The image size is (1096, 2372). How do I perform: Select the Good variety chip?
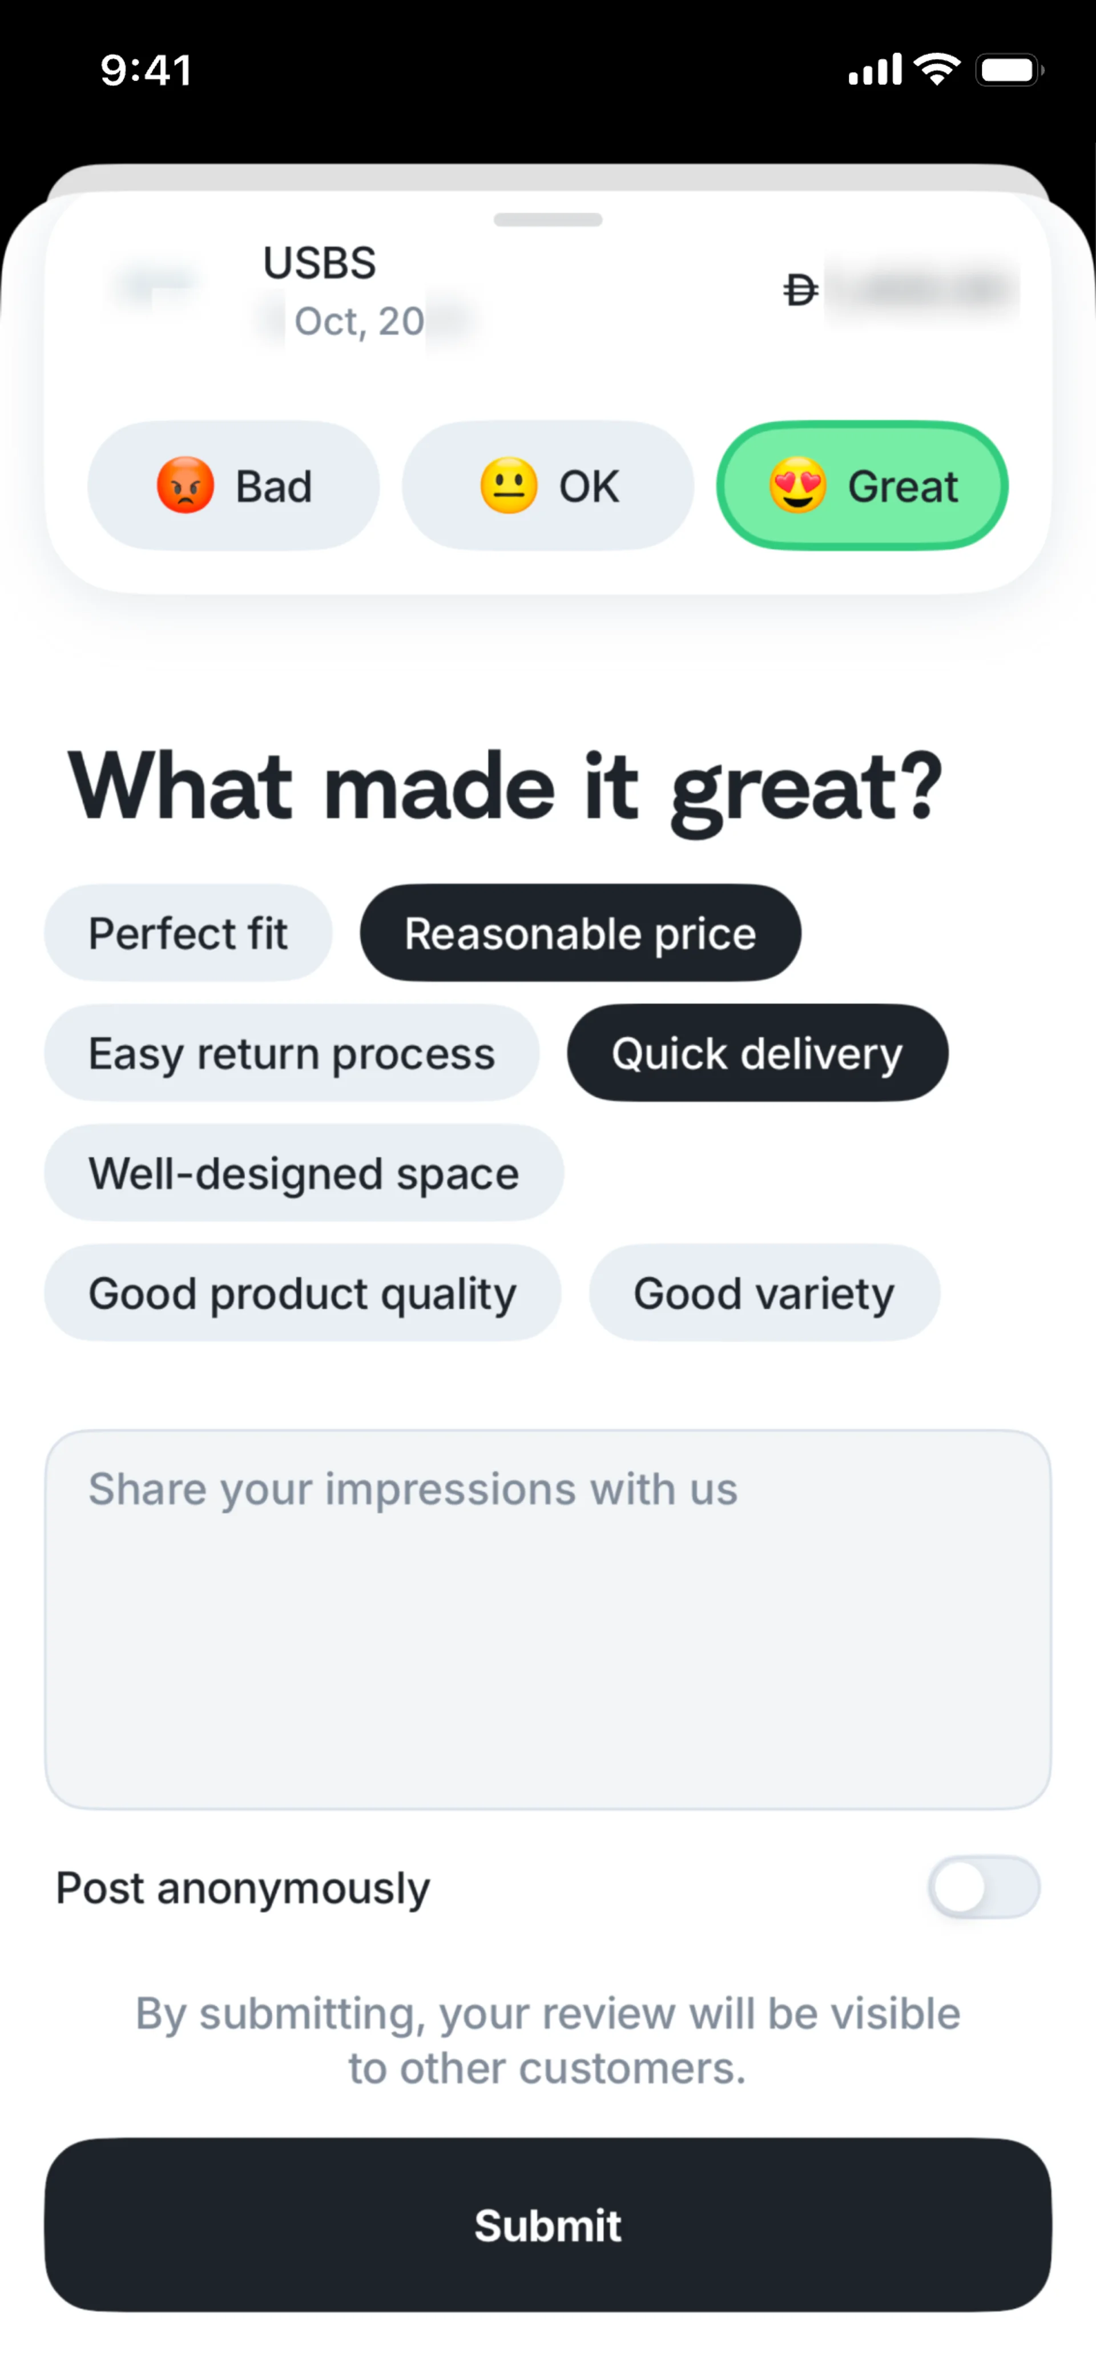[x=764, y=1293]
